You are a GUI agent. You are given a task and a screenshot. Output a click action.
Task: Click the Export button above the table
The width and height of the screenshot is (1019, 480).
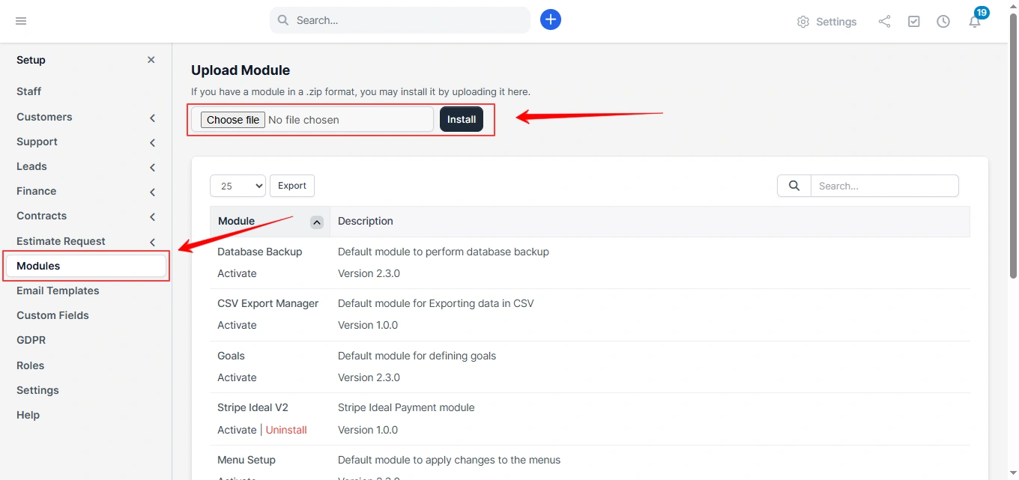coord(291,185)
